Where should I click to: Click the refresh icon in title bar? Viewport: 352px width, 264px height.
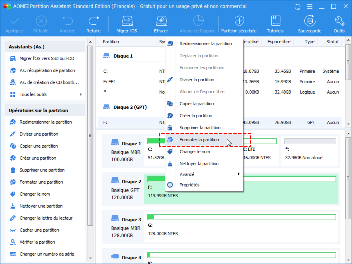click(x=297, y=6)
